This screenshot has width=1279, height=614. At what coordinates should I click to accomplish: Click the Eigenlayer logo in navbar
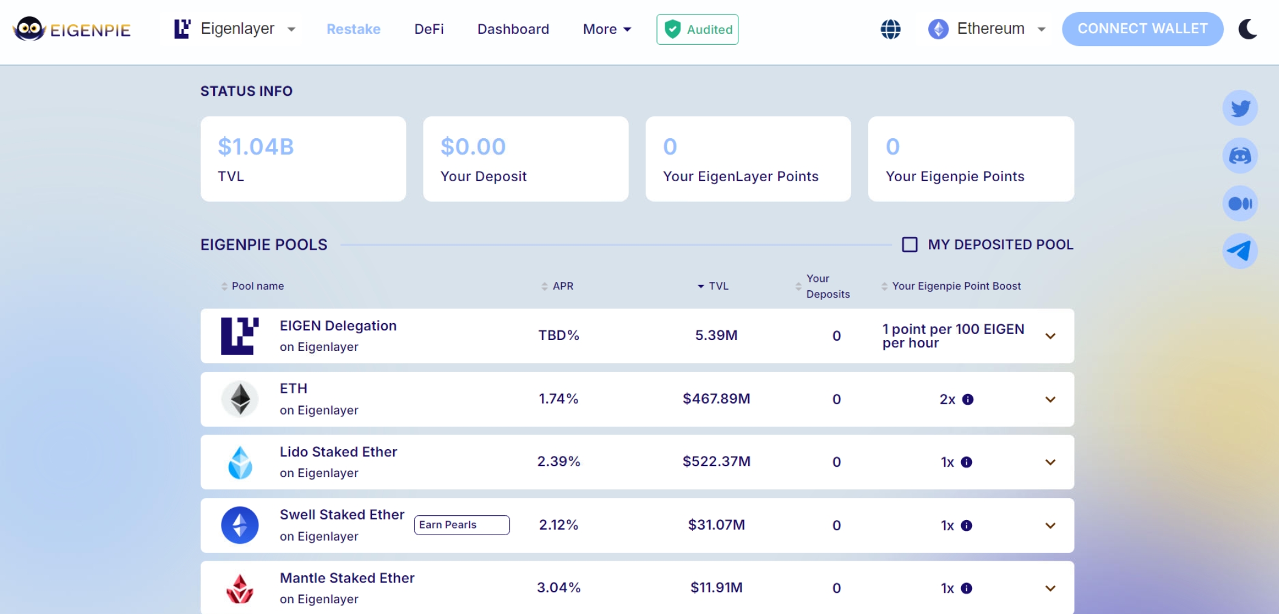coord(182,28)
